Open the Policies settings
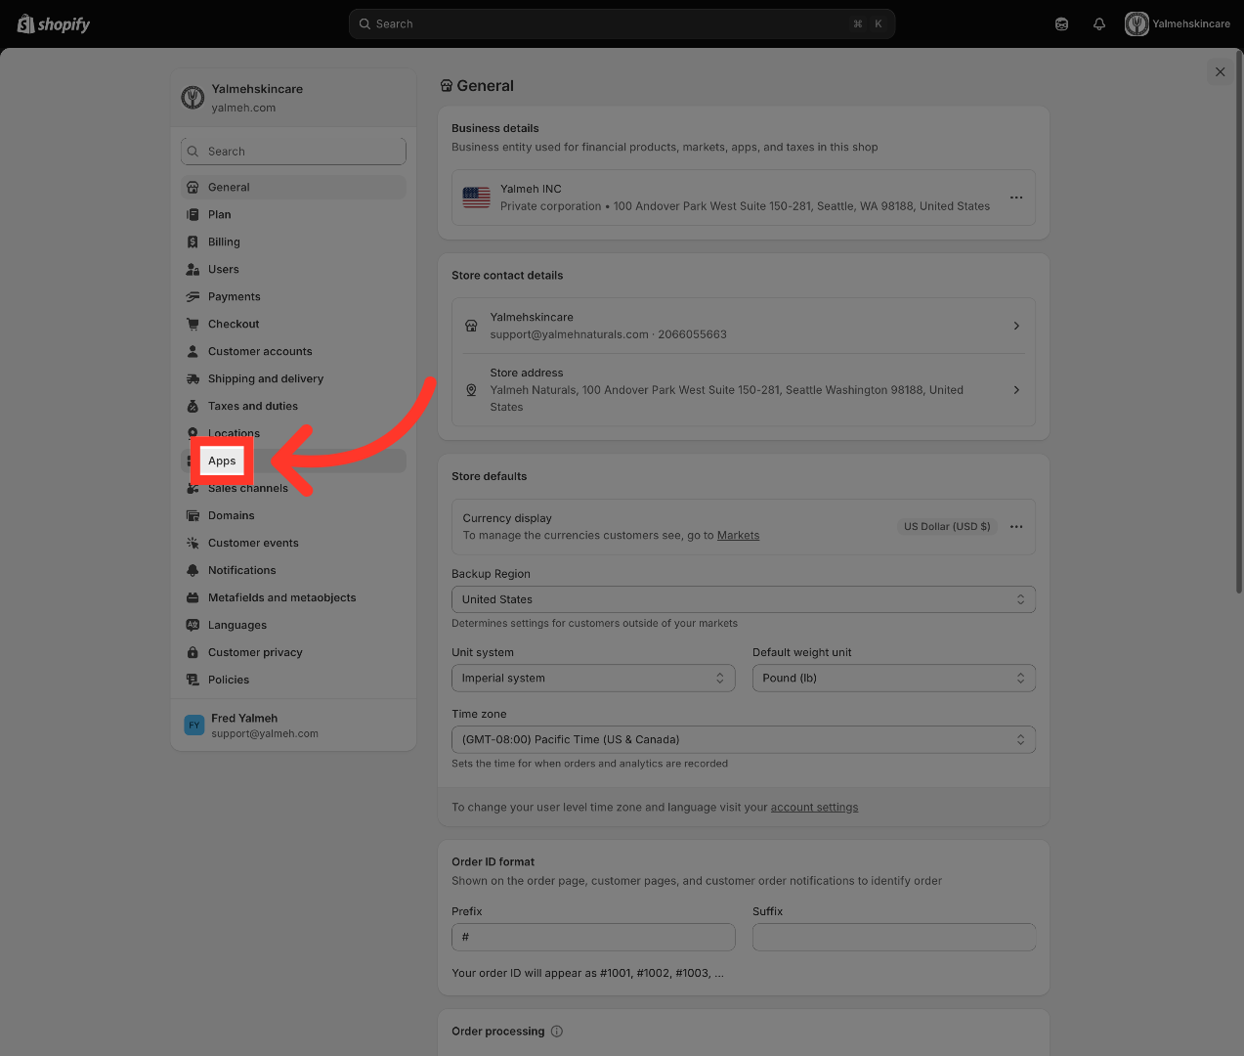Screen dimensions: 1244x1056 (x=293, y=680)
